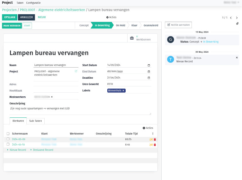Open calendar picker for Eind Datum
This screenshot has height=180, width=242.
tap(149, 72)
